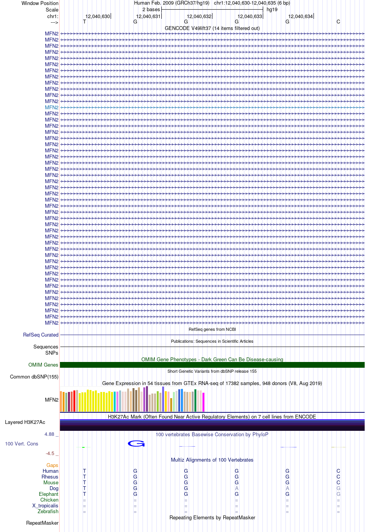Click the 'Mouse' alignment species label
Screen dimensions: 365x532
pyautogui.click(x=51, y=482)
